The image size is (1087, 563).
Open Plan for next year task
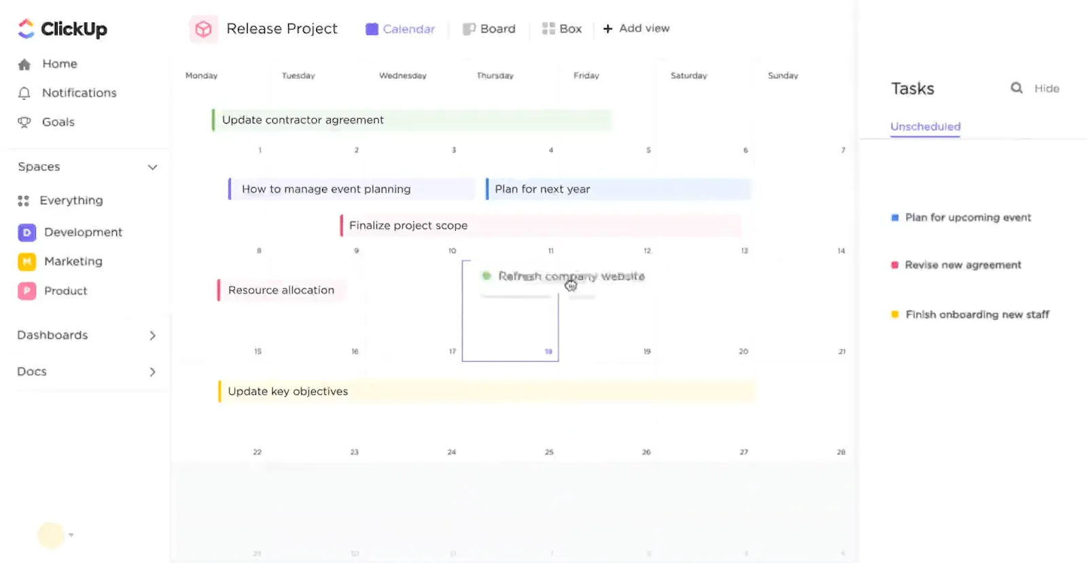tap(618, 189)
